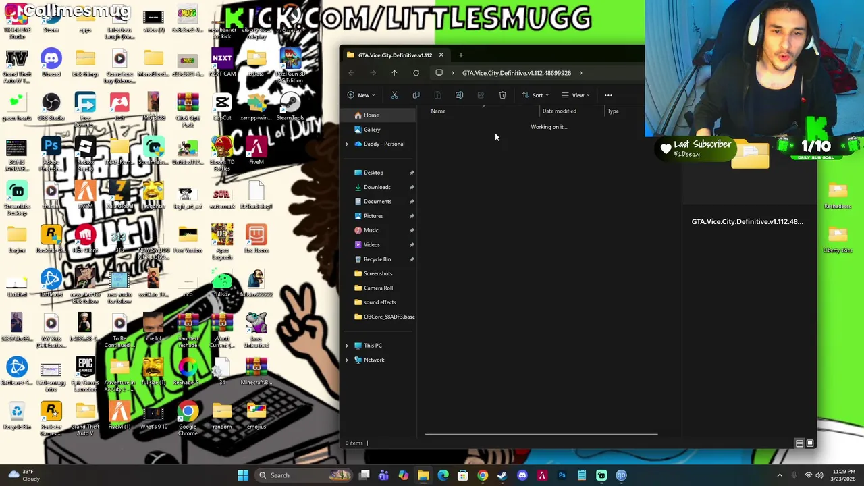This screenshot has width=864, height=486.
Task: Open the See more (three dots) menu
Action: [608, 95]
